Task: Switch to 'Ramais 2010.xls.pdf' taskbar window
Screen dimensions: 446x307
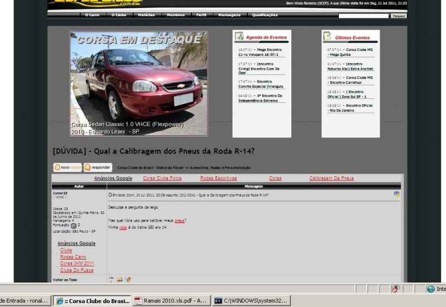Action: point(171,301)
